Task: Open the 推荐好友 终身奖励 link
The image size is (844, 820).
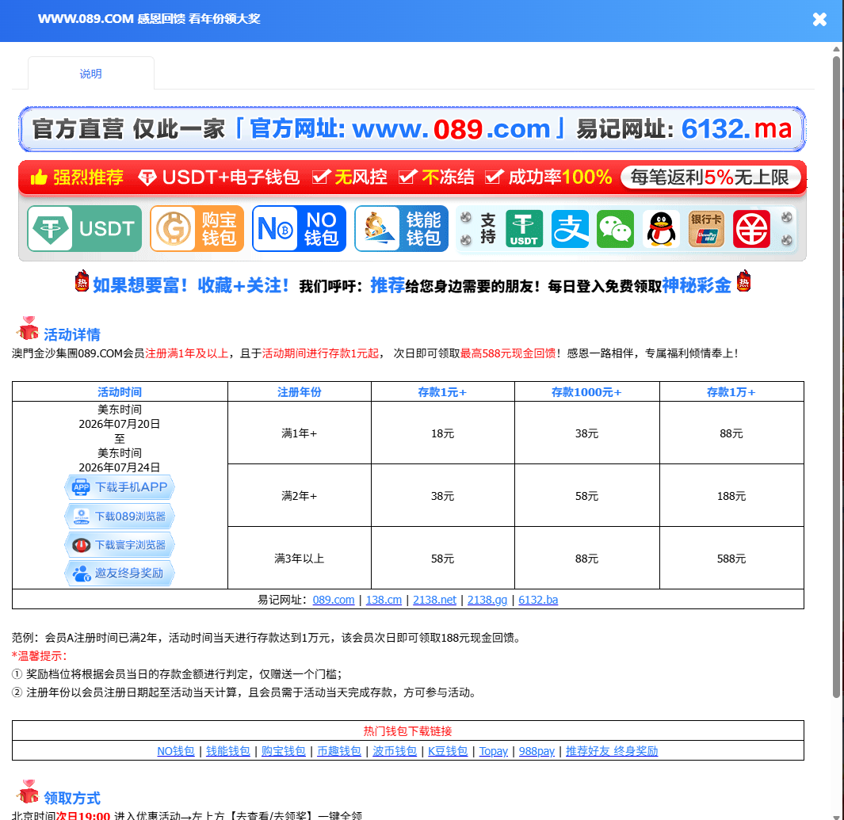Action: [612, 751]
